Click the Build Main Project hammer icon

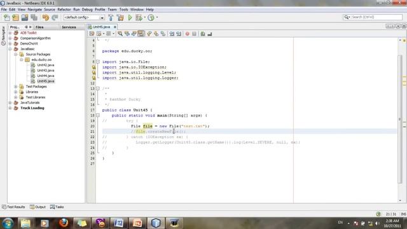click(x=111, y=17)
